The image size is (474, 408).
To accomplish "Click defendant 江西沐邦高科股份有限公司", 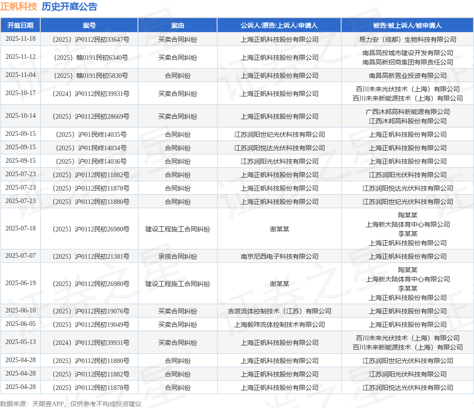I will (407, 121).
